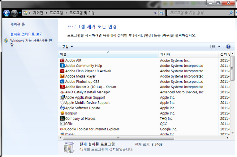Click the forward navigation arrow

click(15, 13)
